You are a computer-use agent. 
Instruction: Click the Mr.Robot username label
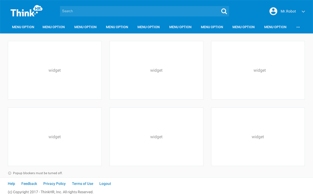pos(288,11)
